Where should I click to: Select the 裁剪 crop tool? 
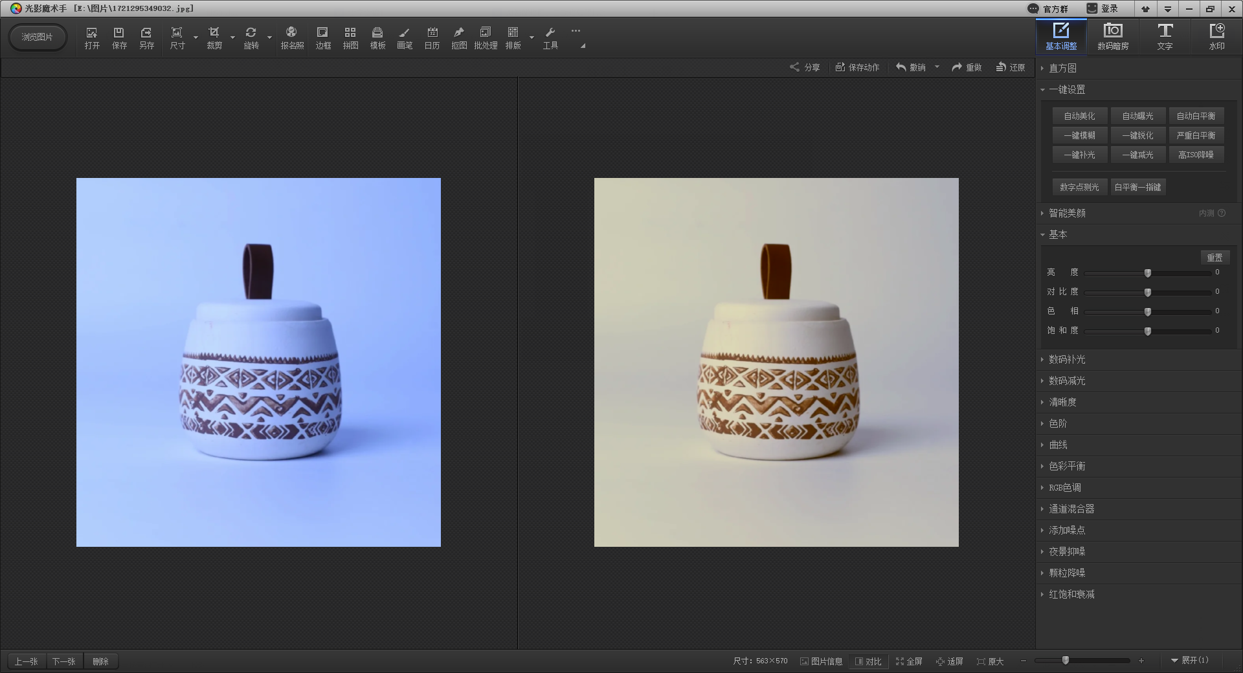214,38
